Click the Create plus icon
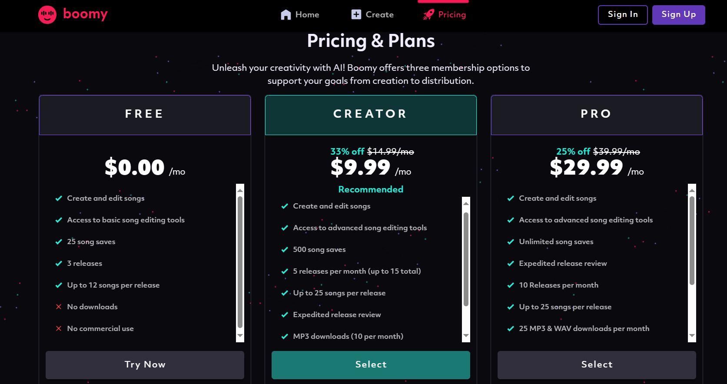The image size is (727, 384). pyautogui.click(x=356, y=14)
